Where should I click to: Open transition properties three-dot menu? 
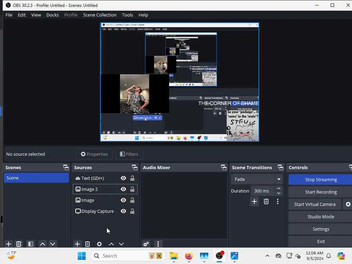click(278, 201)
